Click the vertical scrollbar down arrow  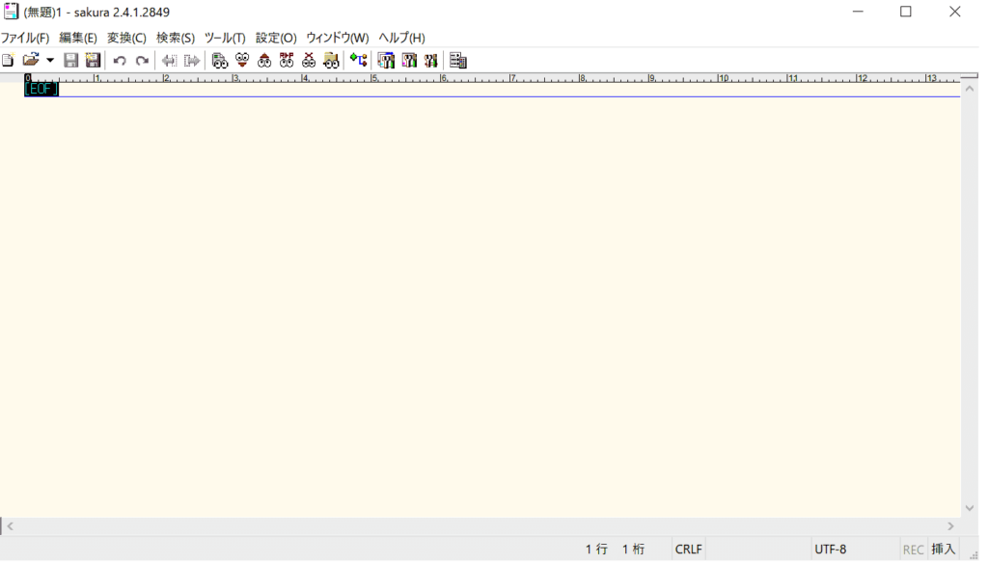click(x=970, y=508)
